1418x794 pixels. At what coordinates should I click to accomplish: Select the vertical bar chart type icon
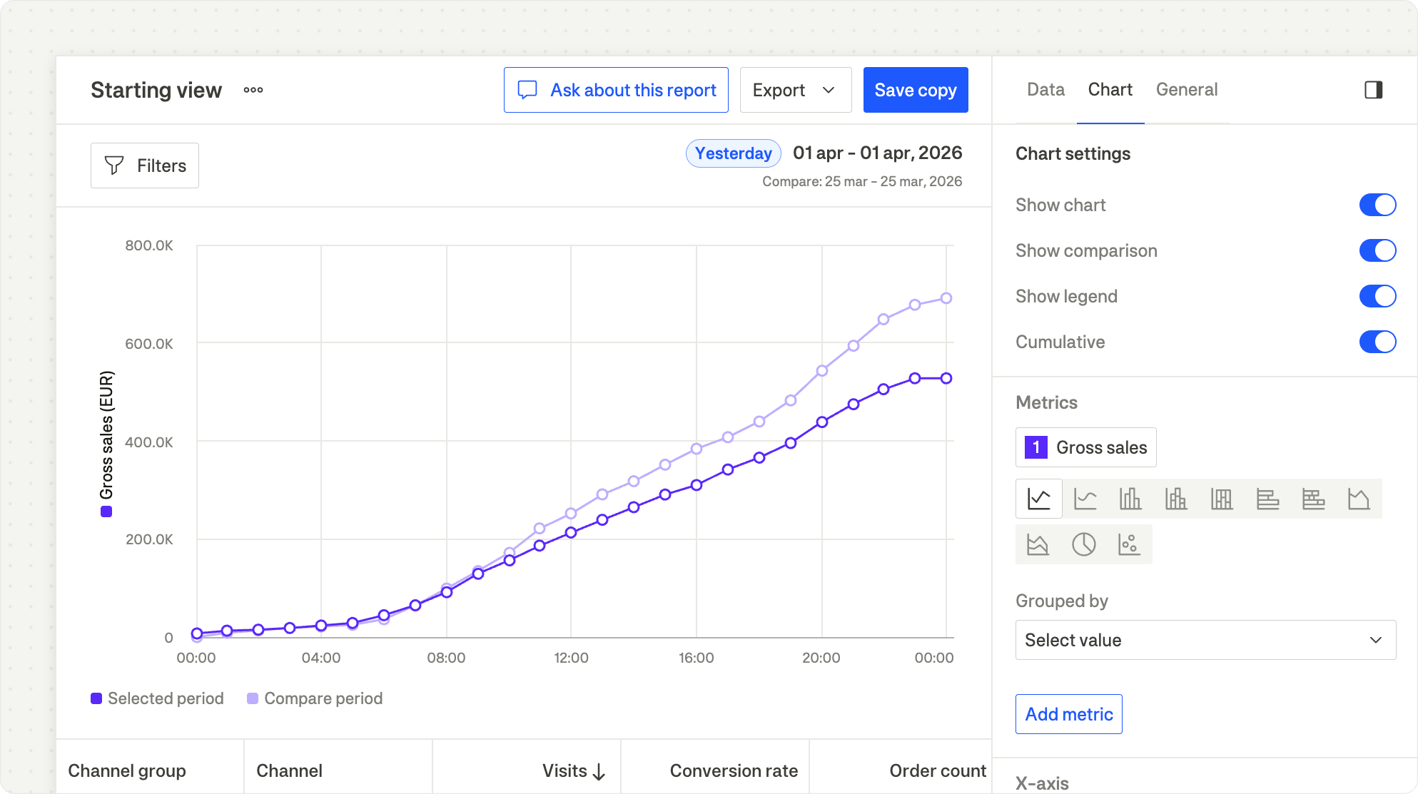coord(1130,499)
